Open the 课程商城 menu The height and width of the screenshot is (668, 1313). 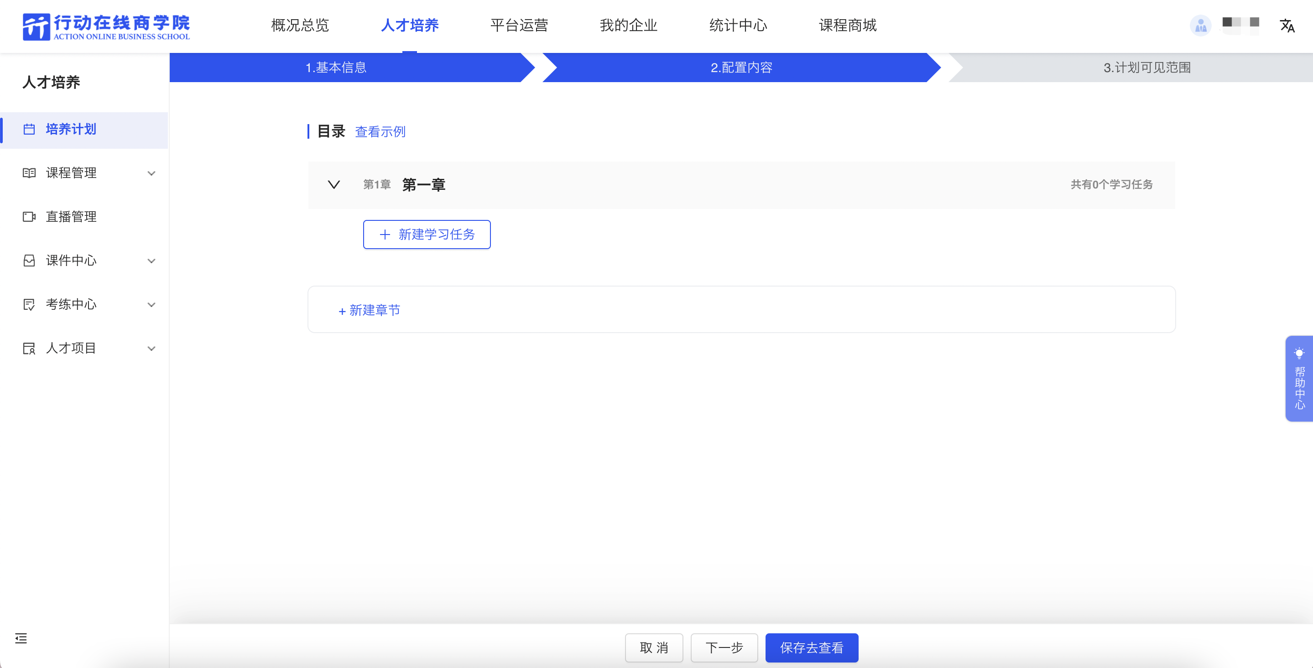click(x=848, y=25)
